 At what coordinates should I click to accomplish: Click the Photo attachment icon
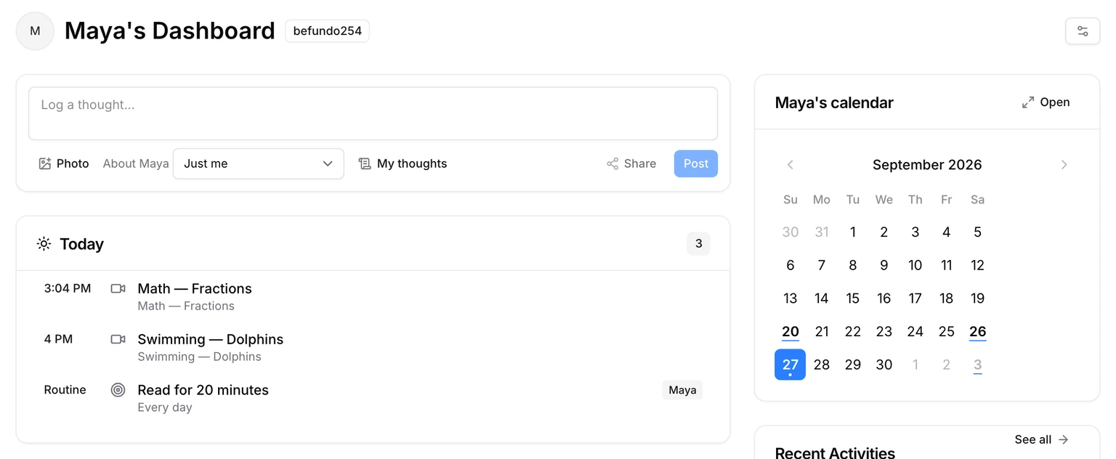45,163
